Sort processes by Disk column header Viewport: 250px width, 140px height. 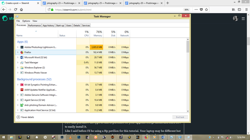(110, 33)
